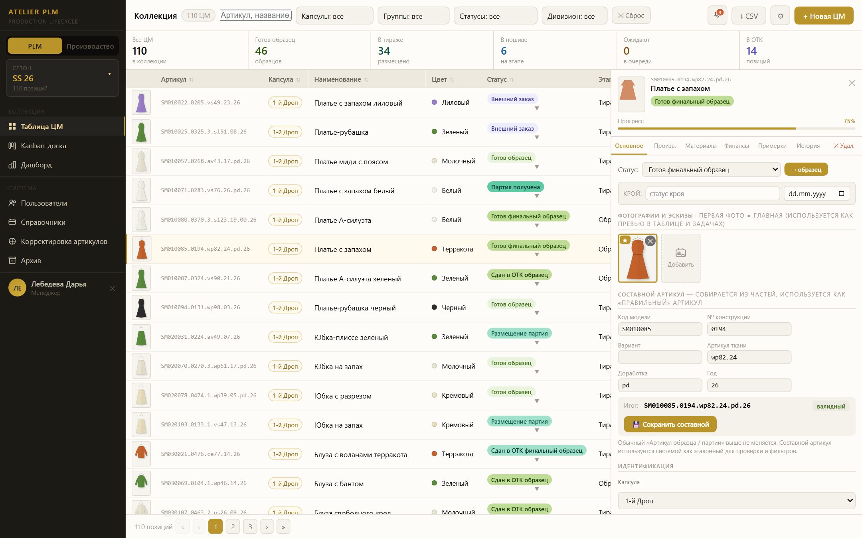
Task: Open Дивизион: все filter
Action: pos(574,16)
